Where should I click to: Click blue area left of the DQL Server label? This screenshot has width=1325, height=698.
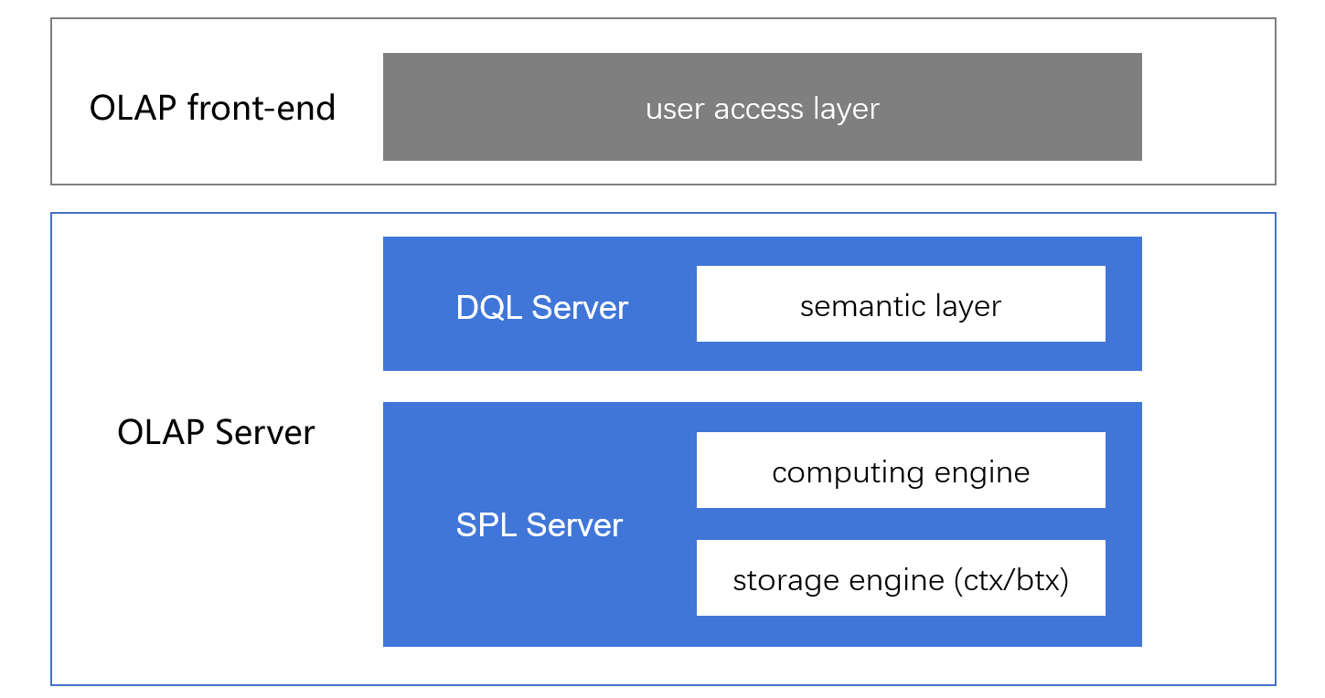point(416,308)
